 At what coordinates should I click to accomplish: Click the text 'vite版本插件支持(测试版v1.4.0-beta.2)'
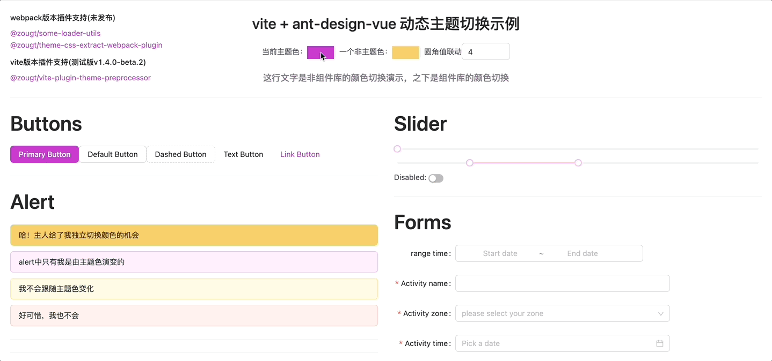(x=78, y=62)
